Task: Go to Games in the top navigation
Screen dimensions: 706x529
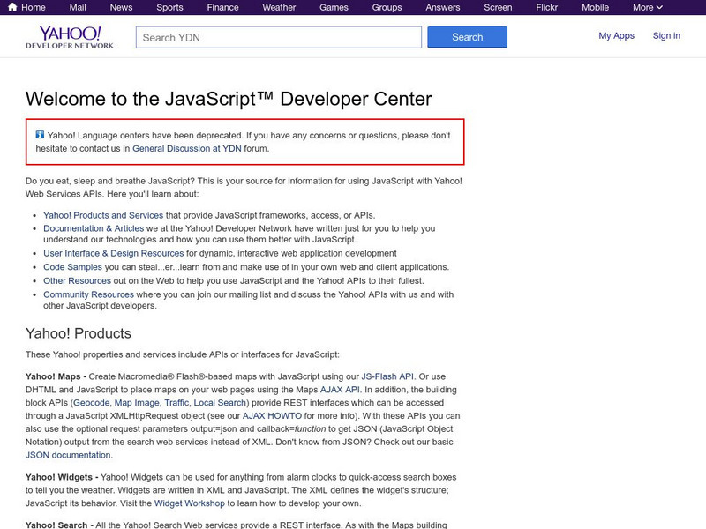Action: click(334, 7)
